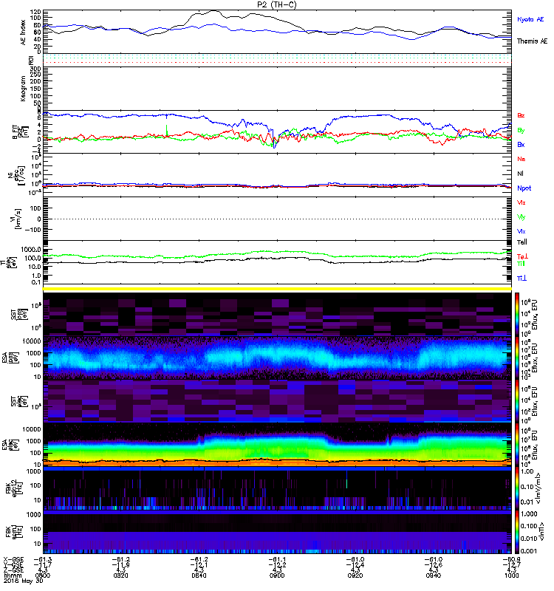The image size is (554, 591).
Task: Click the 0800 time axis label
Action: [42, 575]
